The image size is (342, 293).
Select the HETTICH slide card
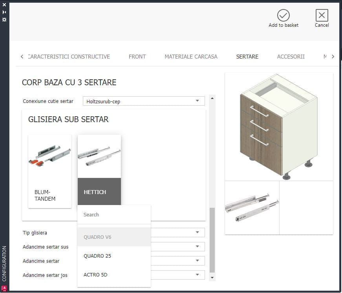tap(99, 171)
